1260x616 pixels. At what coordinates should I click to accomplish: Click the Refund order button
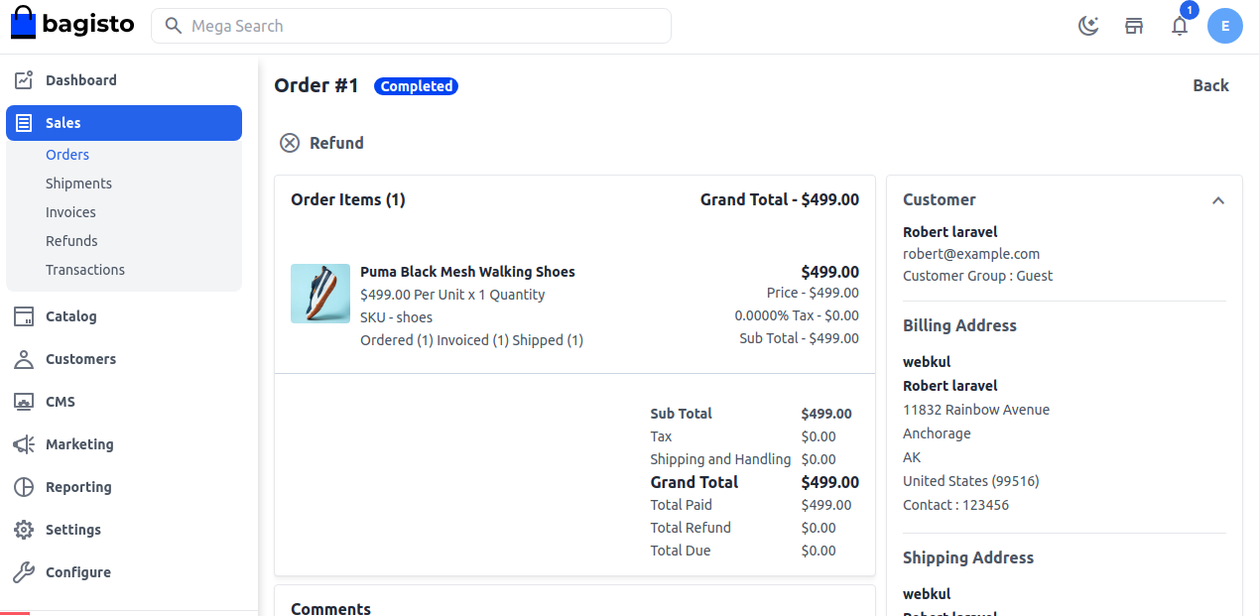click(x=321, y=143)
